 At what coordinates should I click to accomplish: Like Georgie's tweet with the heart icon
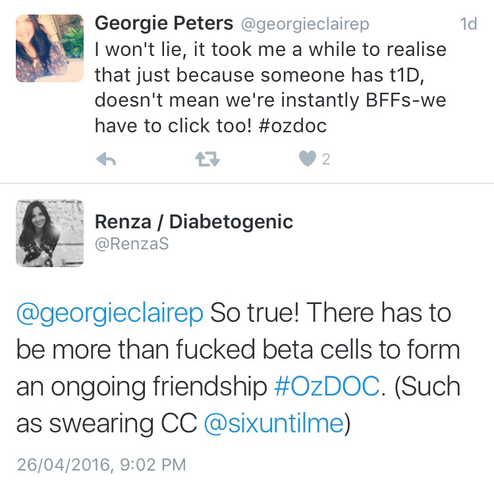(x=308, y=159)
